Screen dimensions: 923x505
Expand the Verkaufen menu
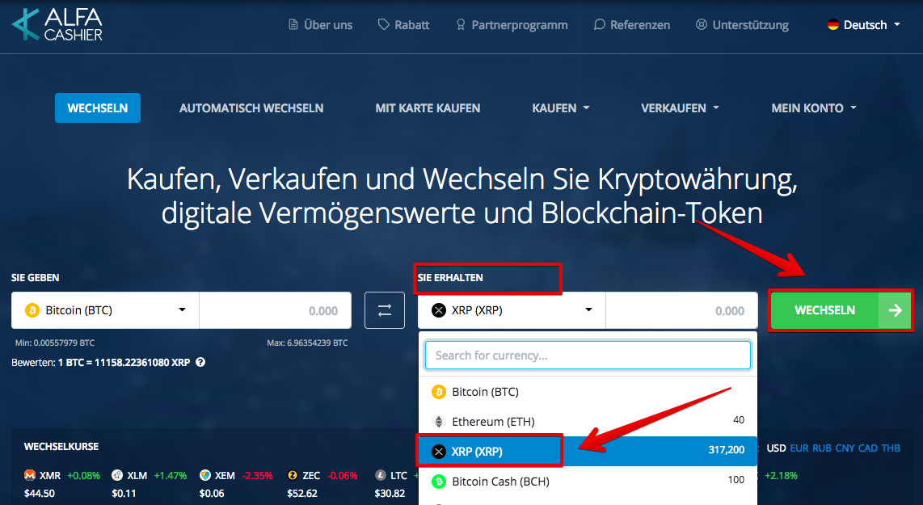(680, 108)
